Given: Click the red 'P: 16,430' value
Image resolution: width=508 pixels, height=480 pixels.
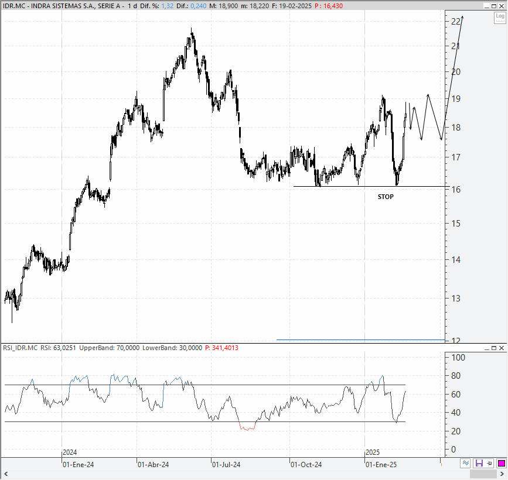Looking at the screenshot, I should click(329, 6).
